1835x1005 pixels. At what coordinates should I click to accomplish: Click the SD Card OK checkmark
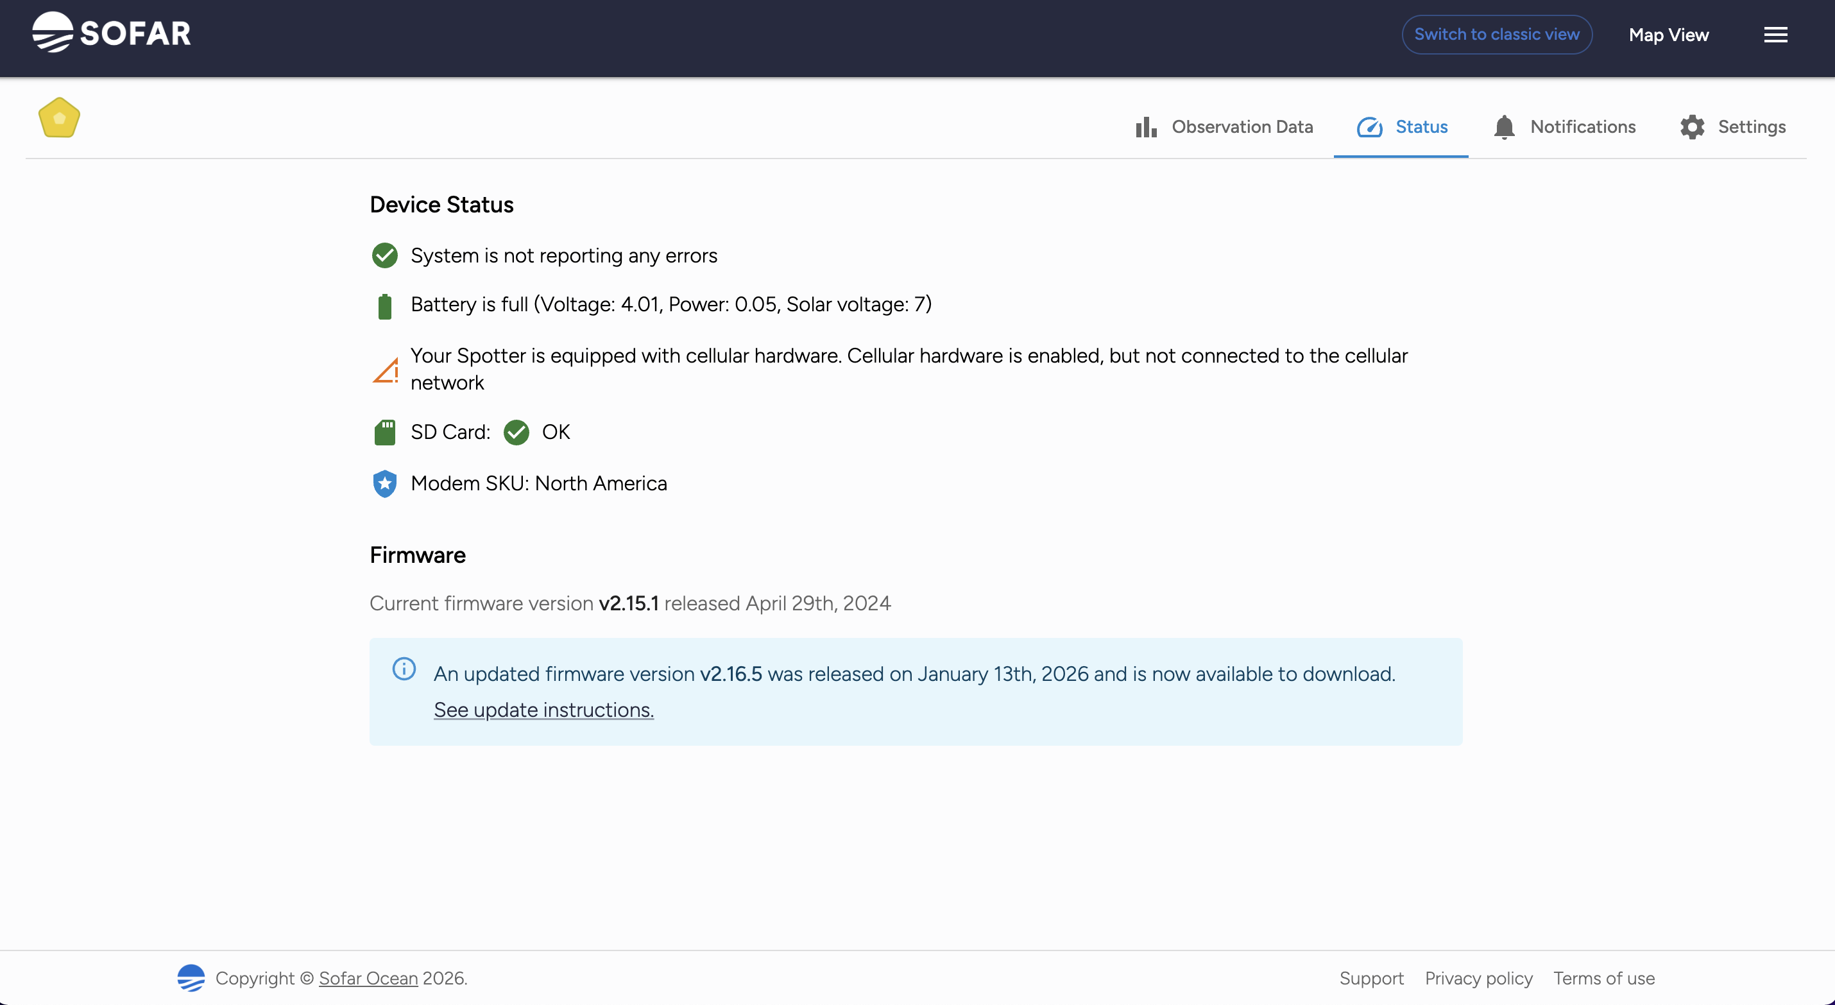[516, 432]
